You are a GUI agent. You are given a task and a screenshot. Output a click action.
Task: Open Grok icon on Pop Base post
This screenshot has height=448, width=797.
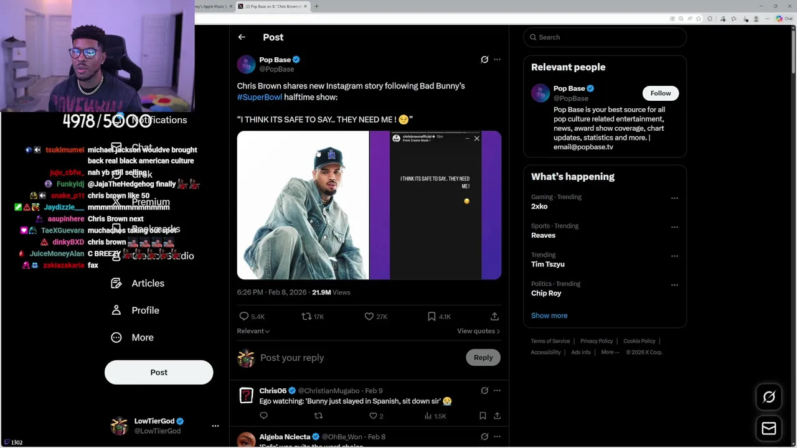tap(484, 60)
